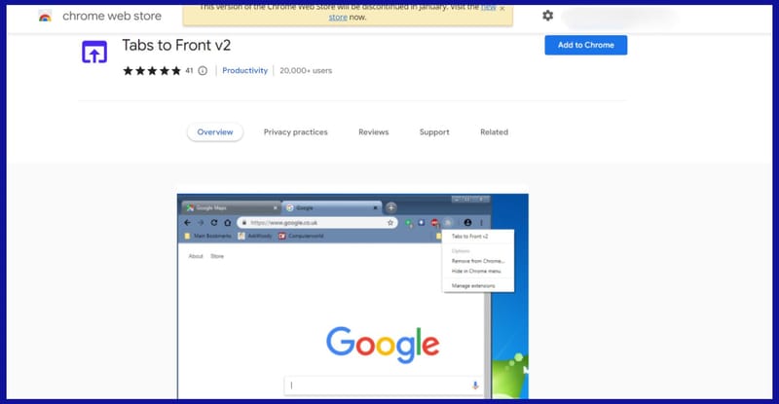Image resolution: width=779 pixels, height=404 pixels.
Task: Click the Google logo in preview screenshot
Action: (x=383, y=344)
